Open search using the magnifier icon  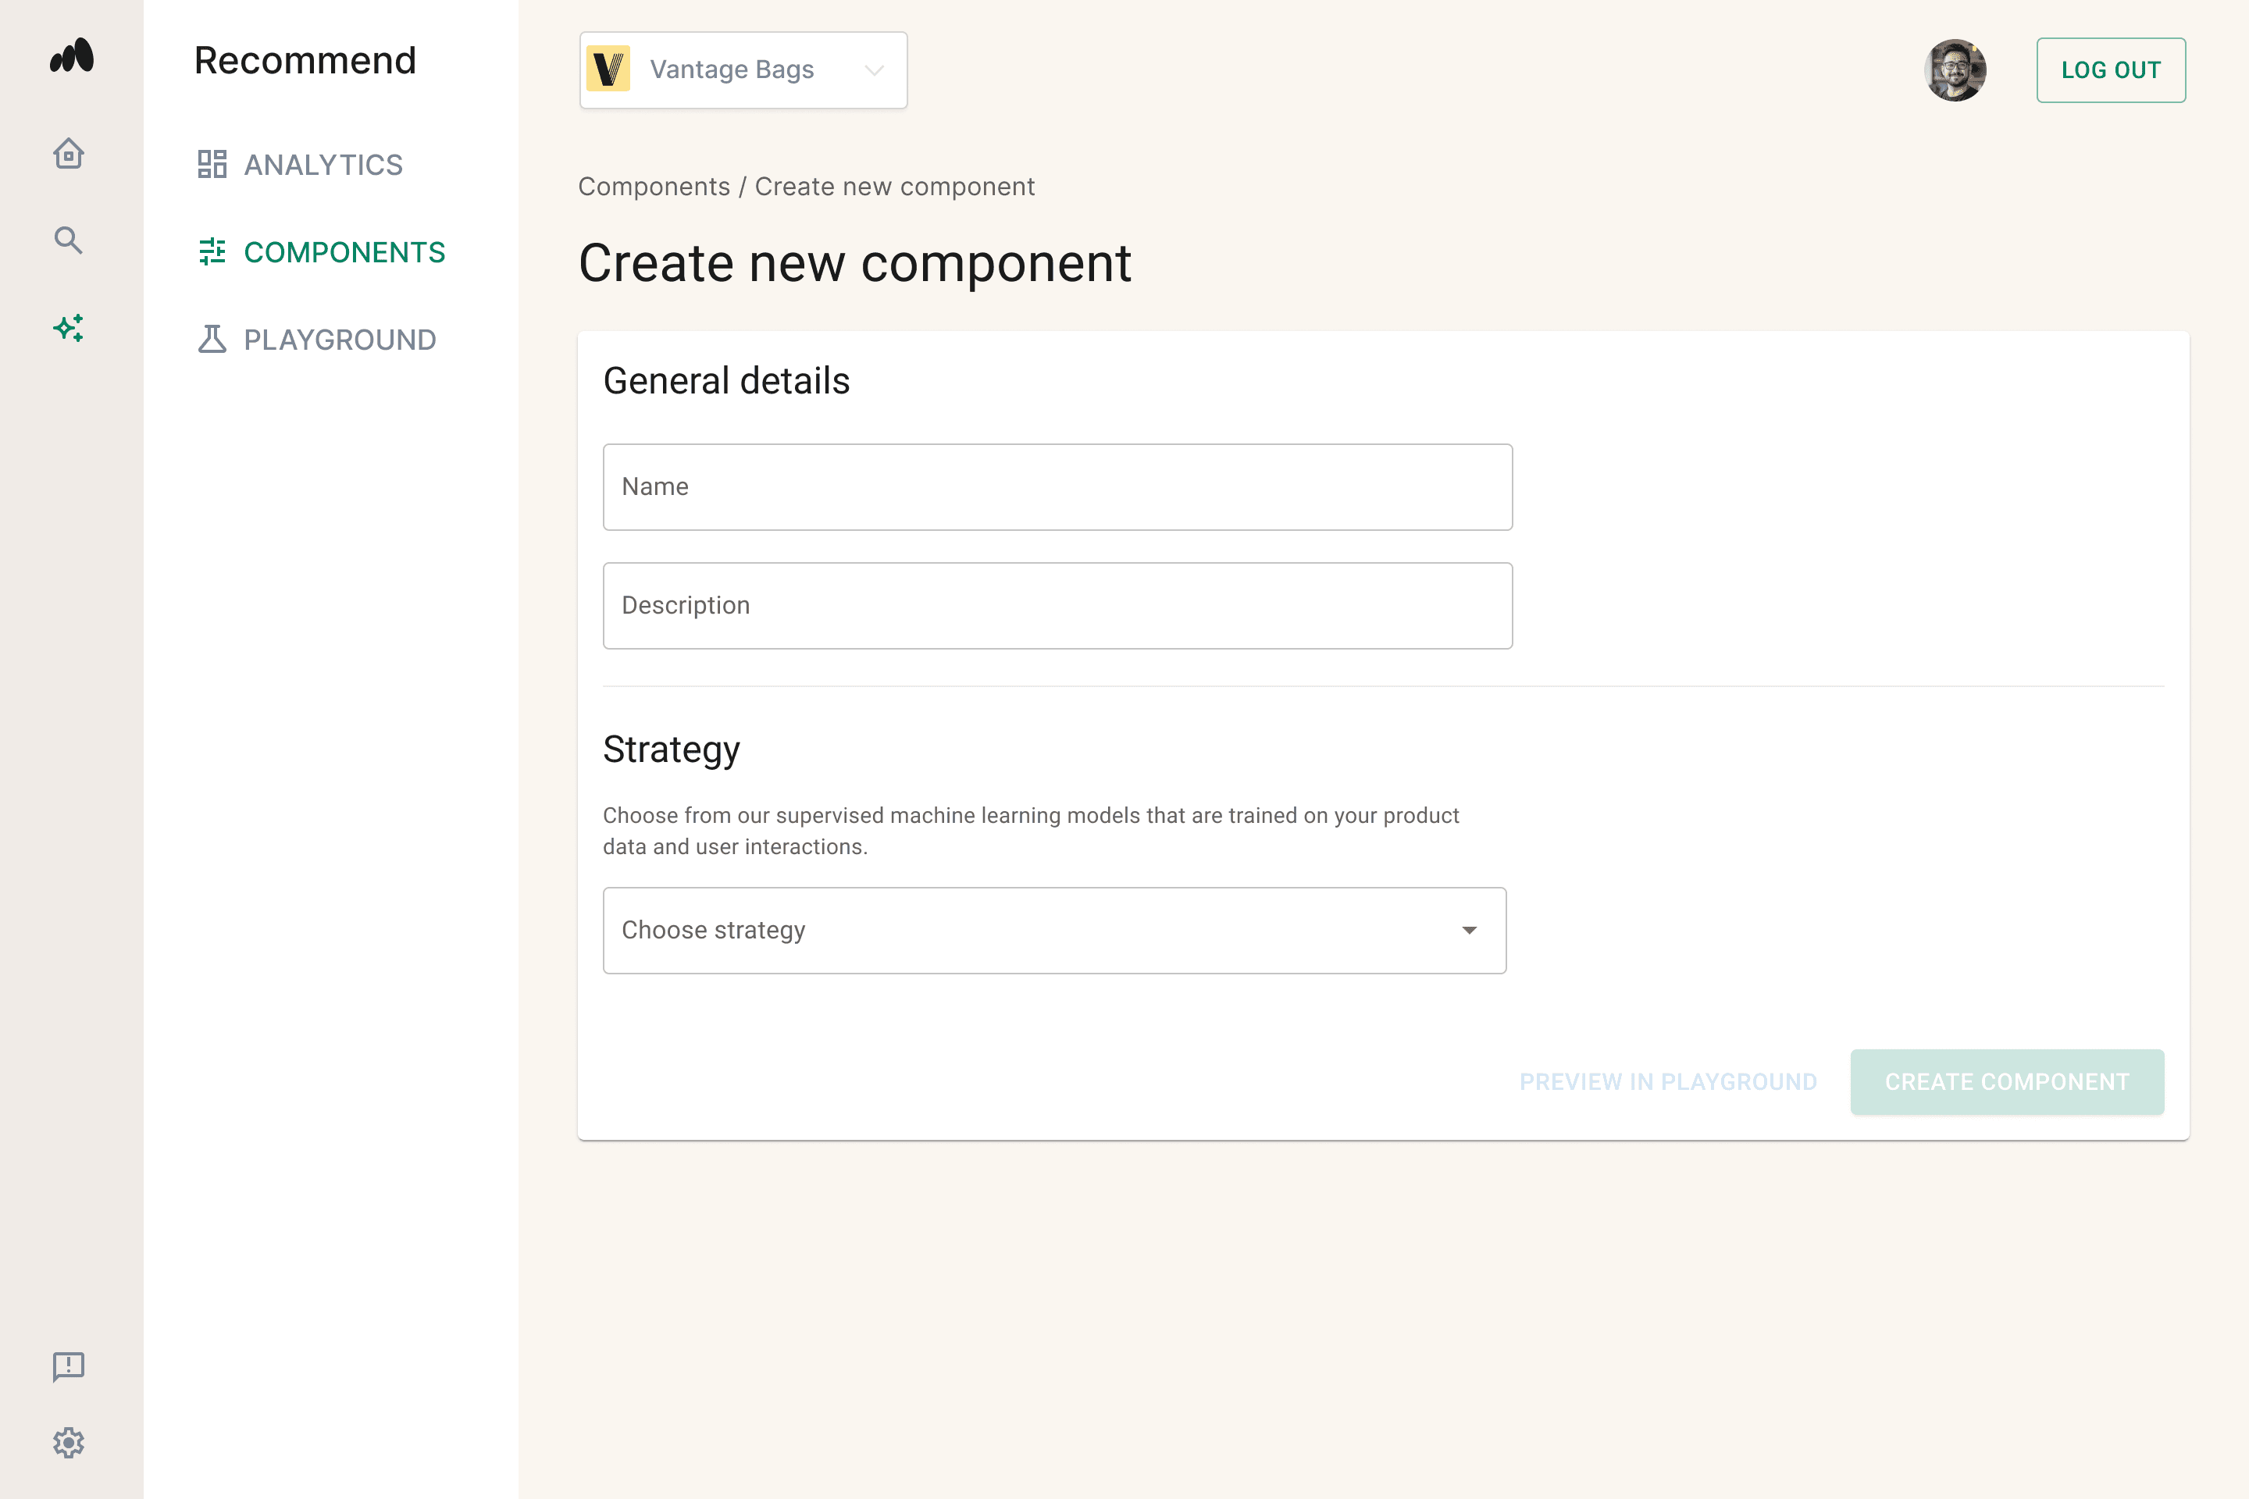(x=68, y=240)
